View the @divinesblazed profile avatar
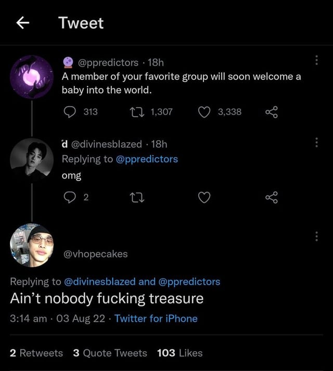This screenshot has width=333, height=371. click(x=31, y=159)
